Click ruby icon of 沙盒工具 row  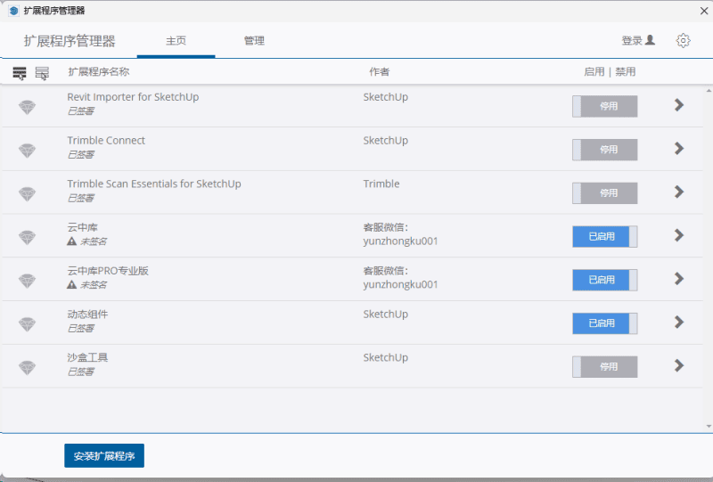click(x=27, y=367)
